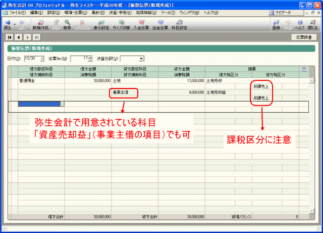Open the ウィンドウ(W) menu

(x=189, y=13)
